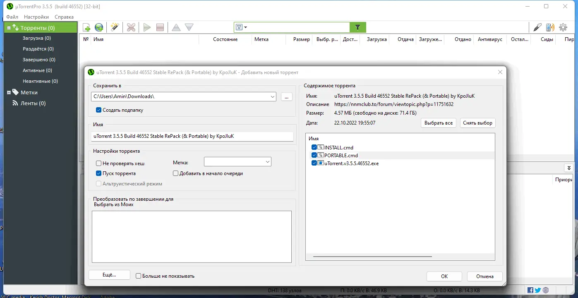
Task: Open Preferences via the gear icon
Action: click(563, 28)
